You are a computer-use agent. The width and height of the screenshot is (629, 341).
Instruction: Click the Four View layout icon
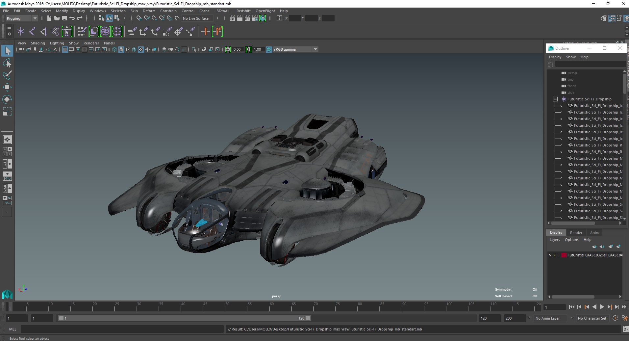click(x=7, y=152)
